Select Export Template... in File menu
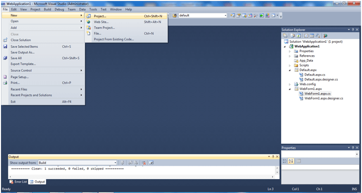The height and width of the screenshot is (193, 362). pos(43,64)
